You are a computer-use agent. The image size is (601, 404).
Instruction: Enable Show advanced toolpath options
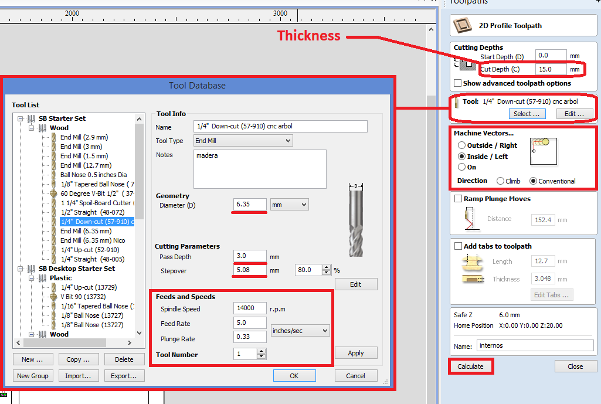click(x=458, y=83)
